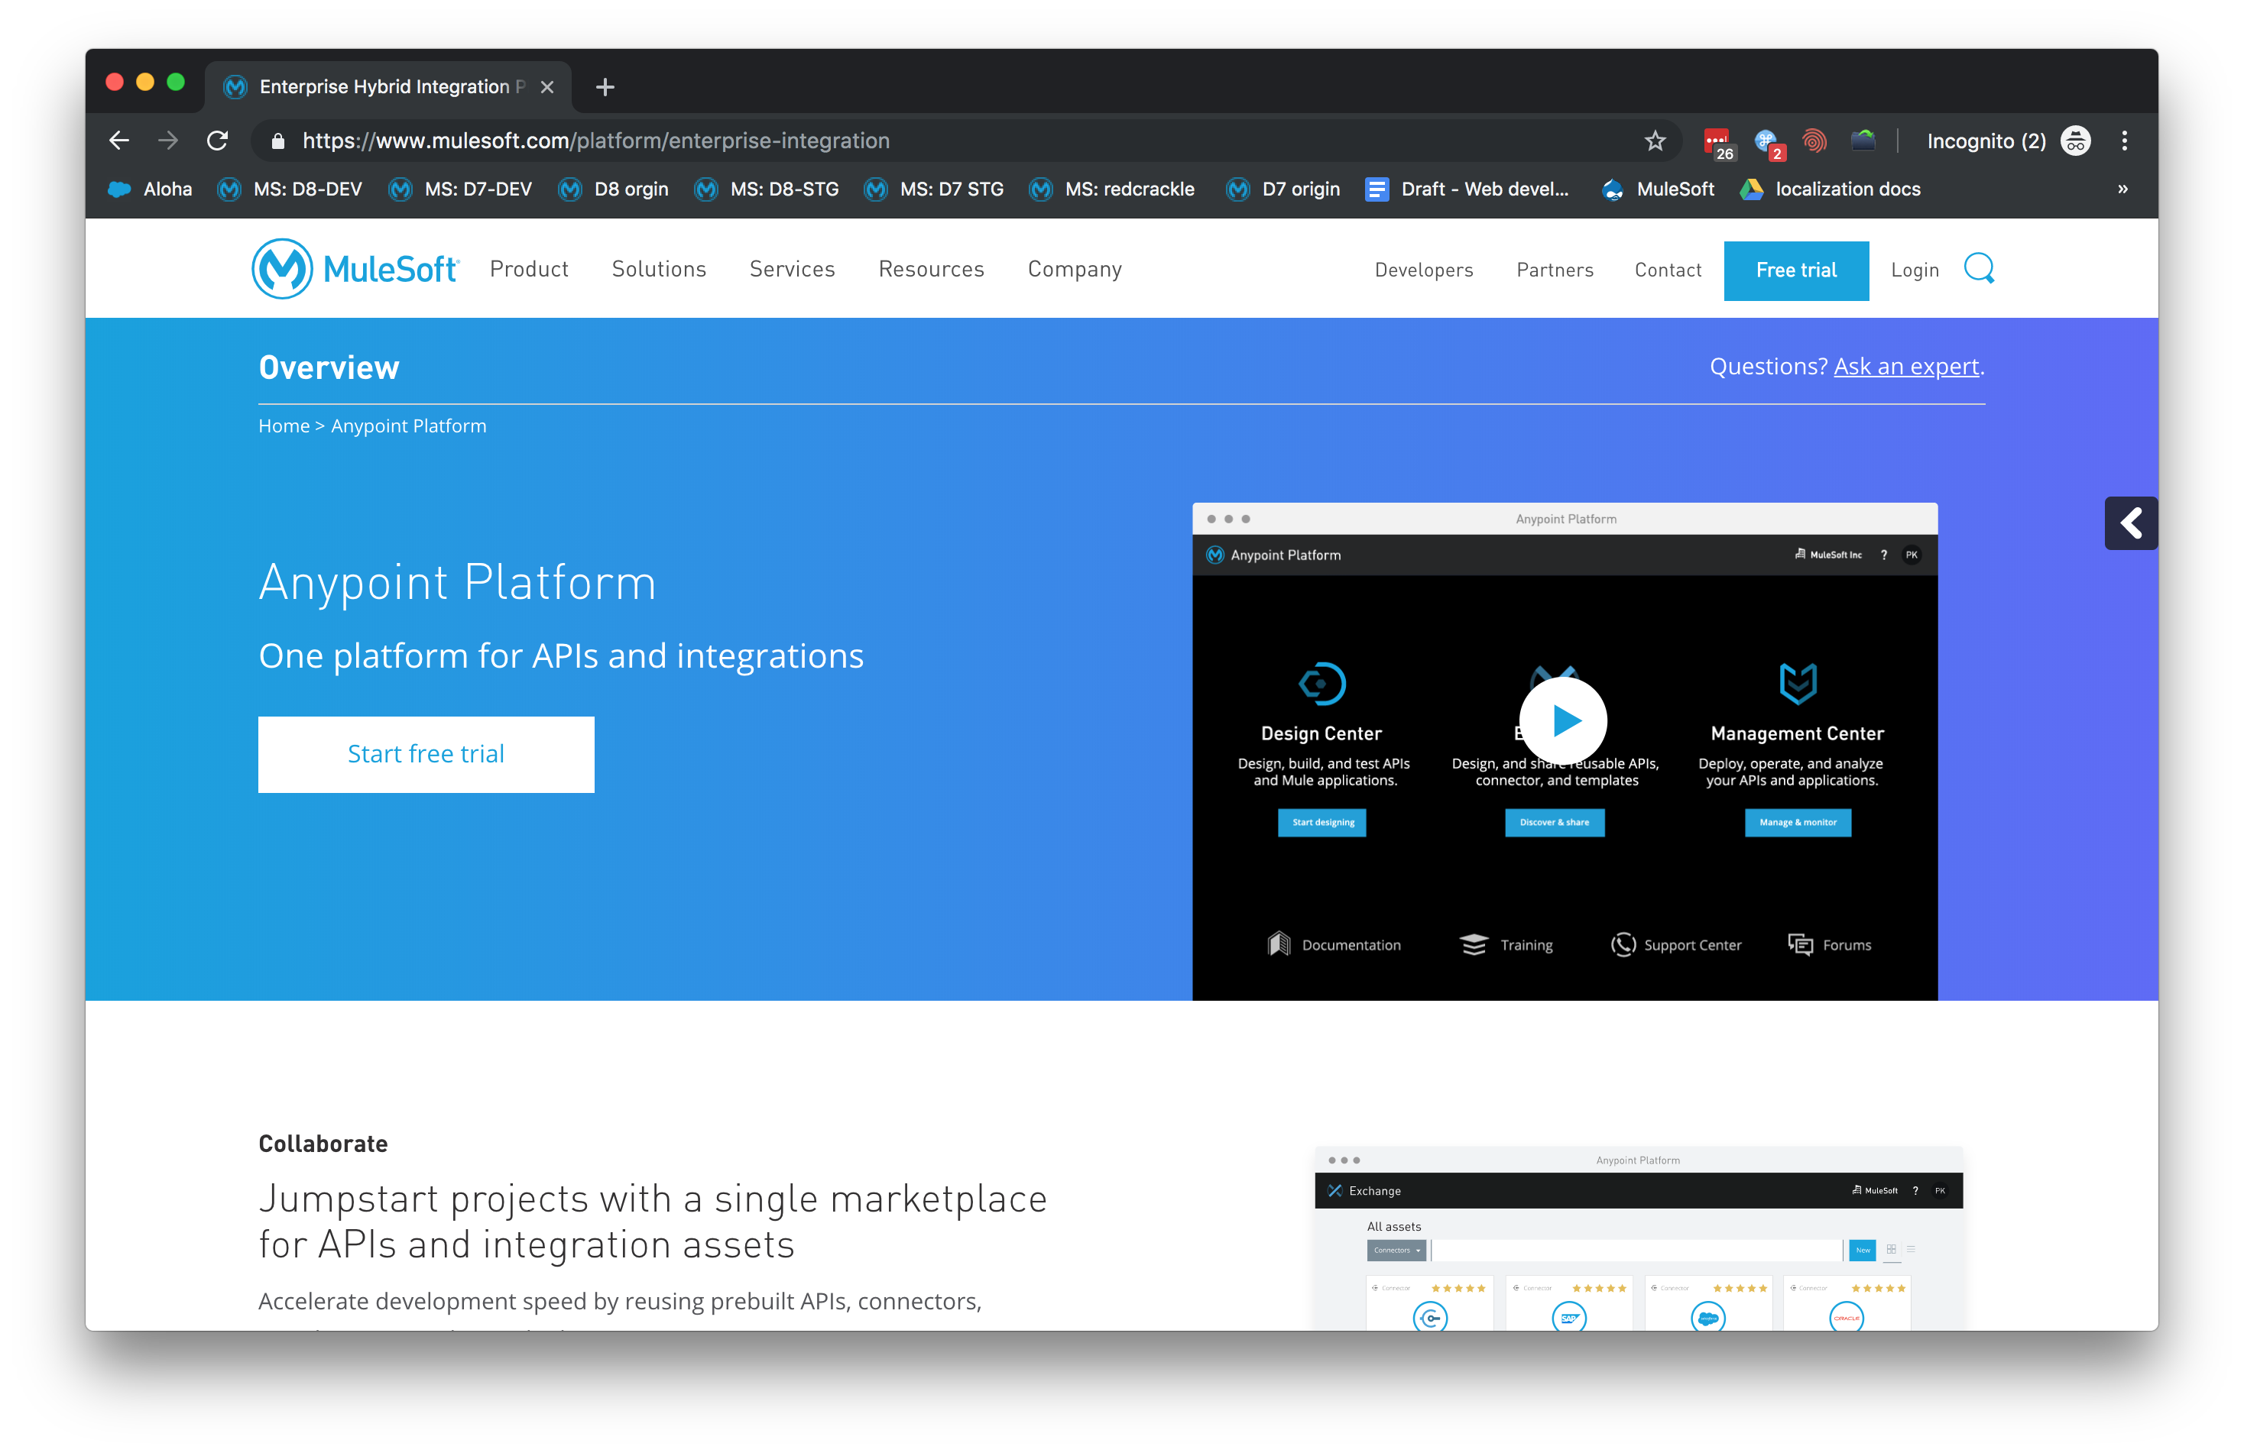The height and width of the screenshot is (1453, 2244).
Task: Bookmark the page using the star icon
Action: (x=1655, y=141)
